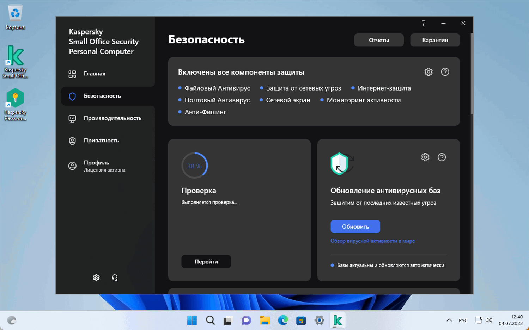Click the Анти-Фишинг component
The height and width of the screenshot is (330, 529).
click(x=205, y=112)
